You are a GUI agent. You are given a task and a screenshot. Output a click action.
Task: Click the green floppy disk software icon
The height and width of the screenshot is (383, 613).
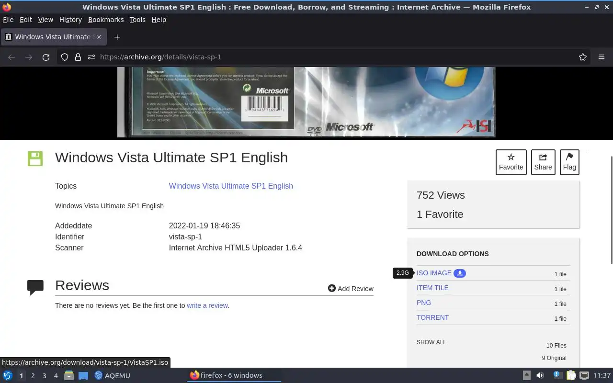coord(35,158)
